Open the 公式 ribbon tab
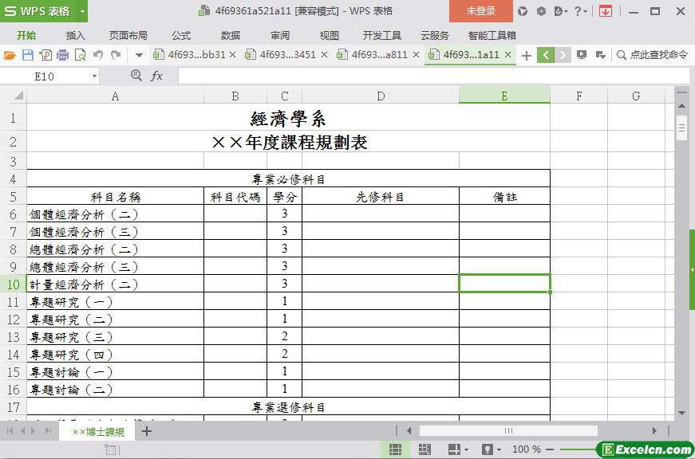The width and height of the screenshot is (695, 459). click(x=181, y=35)
